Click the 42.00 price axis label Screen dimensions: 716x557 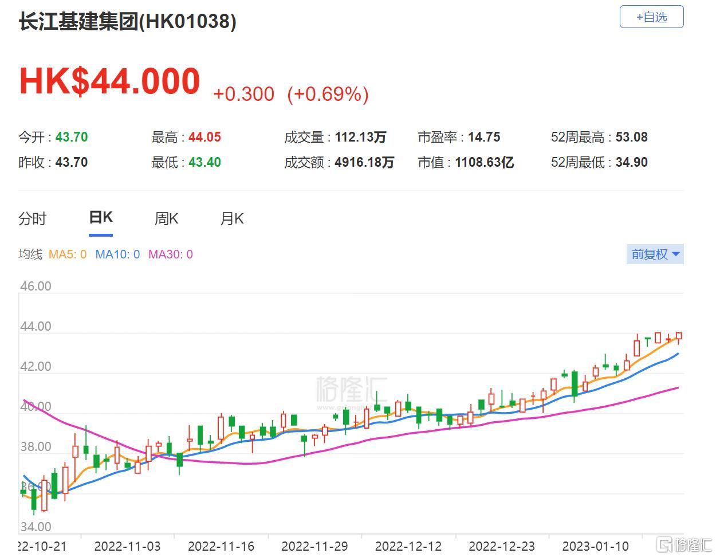point(36,367)
